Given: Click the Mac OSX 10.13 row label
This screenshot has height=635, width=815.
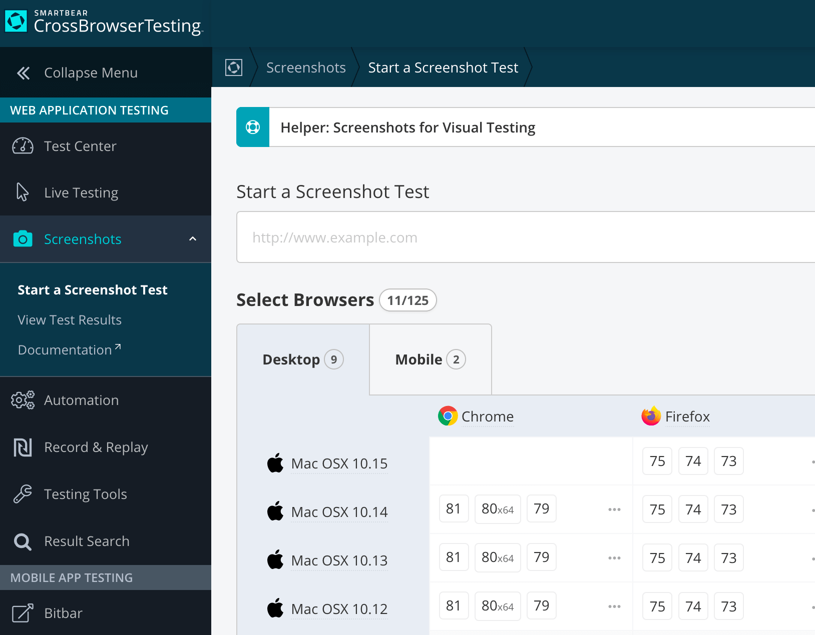Looking at the screenshot, I should pos(339,560).
